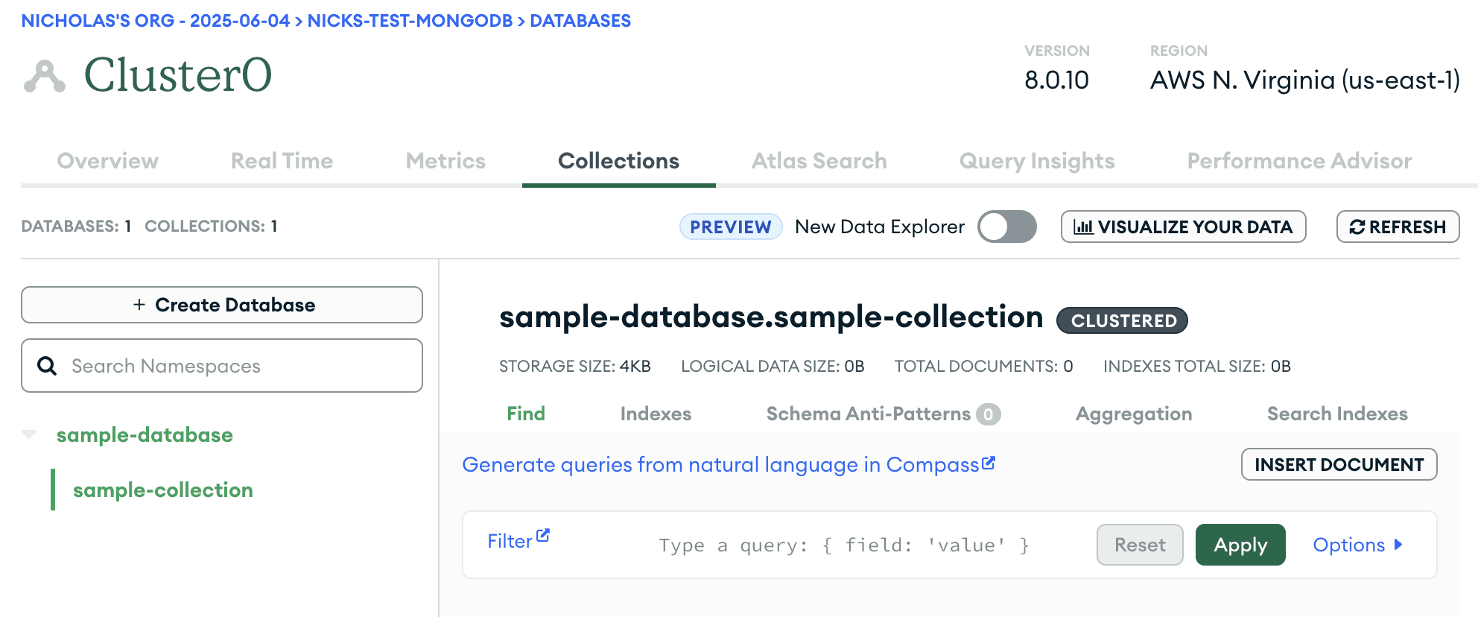This screenshot has width=1478, height=617.
Task: Switch to the Aggregation tab
Action: pos(1134,414)
